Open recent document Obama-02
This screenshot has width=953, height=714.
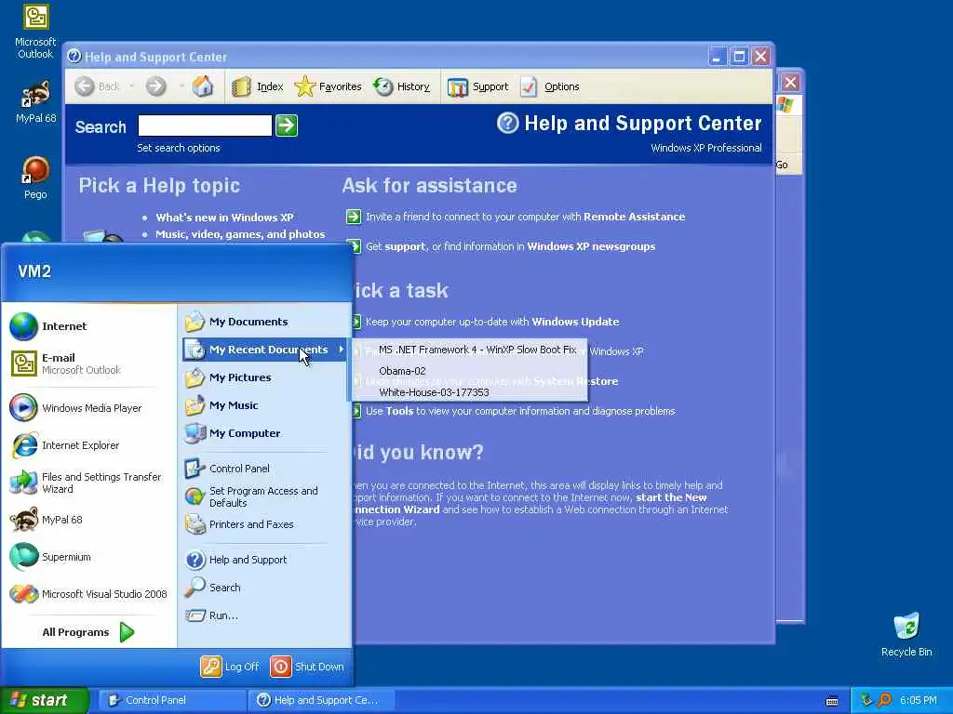(x=469, y=371)
